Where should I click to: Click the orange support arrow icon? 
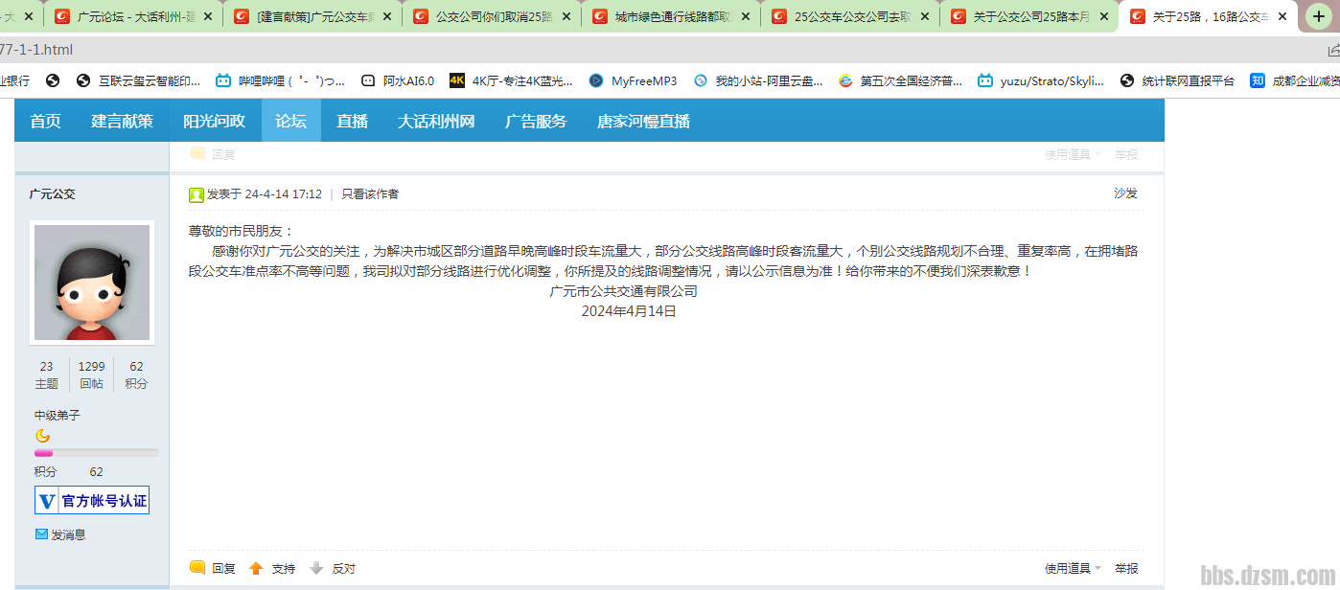tap(256, 568)
